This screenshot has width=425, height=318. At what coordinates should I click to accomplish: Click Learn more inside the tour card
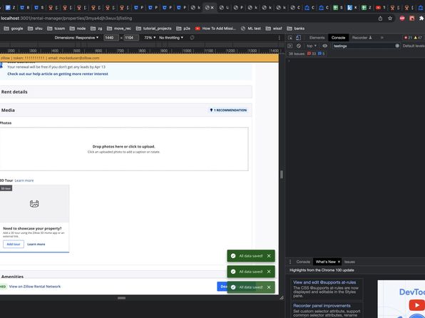[36, 244]
